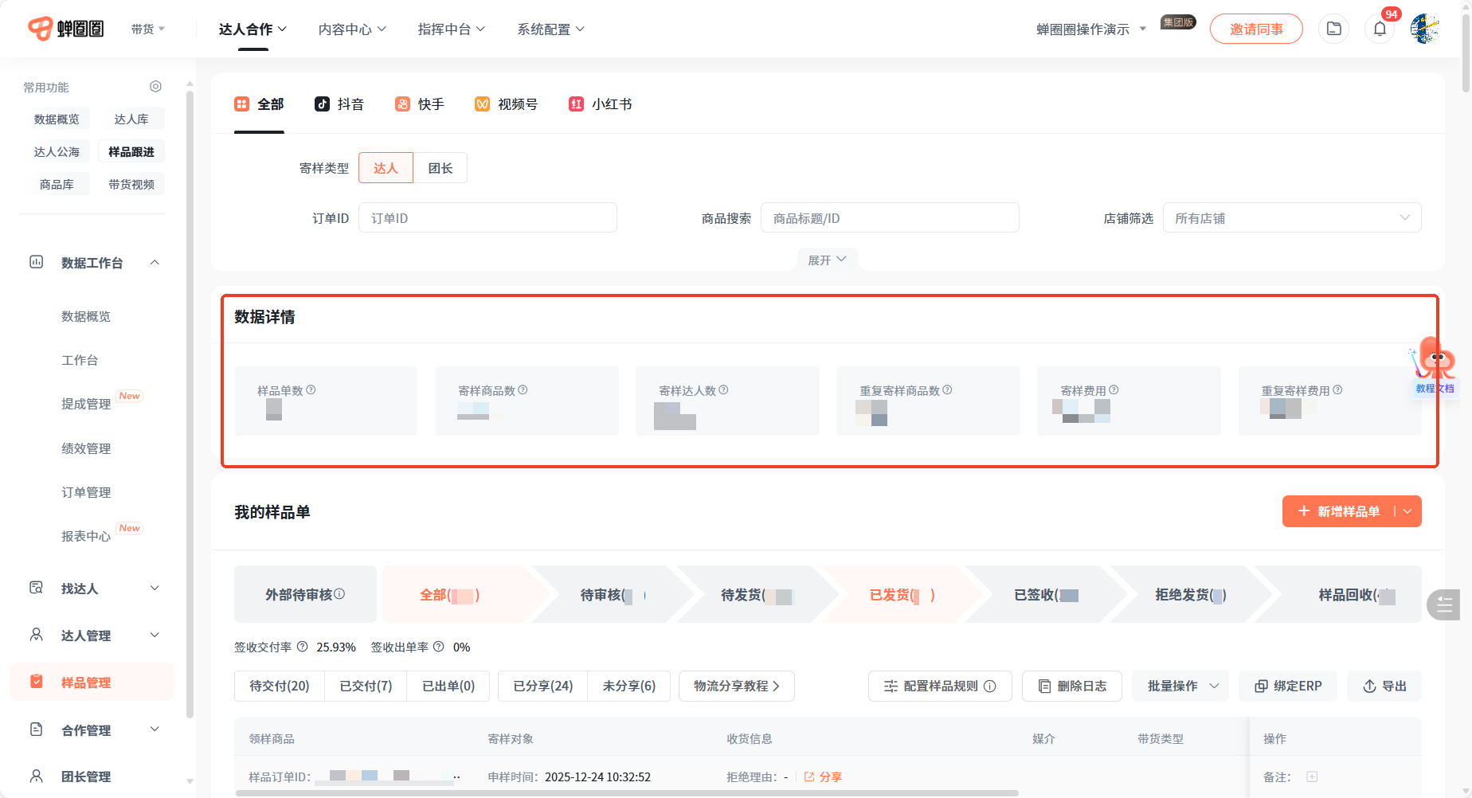Open the user avatar profile
This screenshot has height=798, width=1472.
pyautogui.click(x=1424, y=29)
